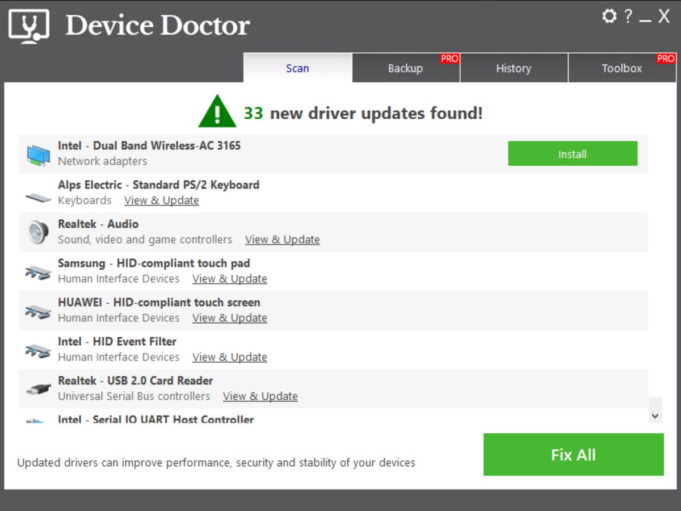Click the green warning triangle icon
Screen dimensions: 681x511
(x=217, y=111)
